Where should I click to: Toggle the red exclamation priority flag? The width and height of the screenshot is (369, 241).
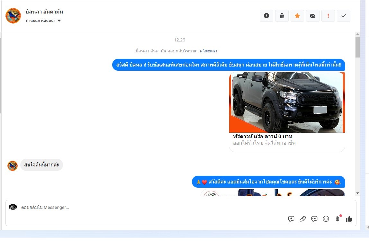coord(328,16)
